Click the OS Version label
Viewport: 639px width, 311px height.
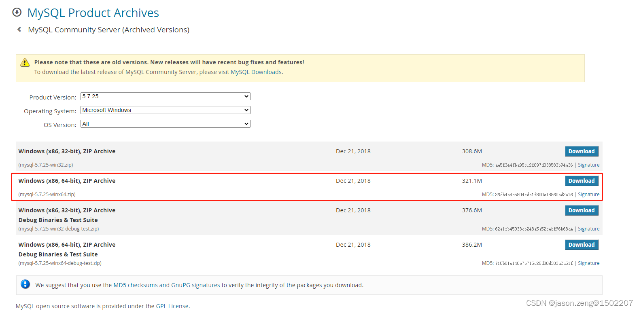pyautogui.click(x=60, y=125)
